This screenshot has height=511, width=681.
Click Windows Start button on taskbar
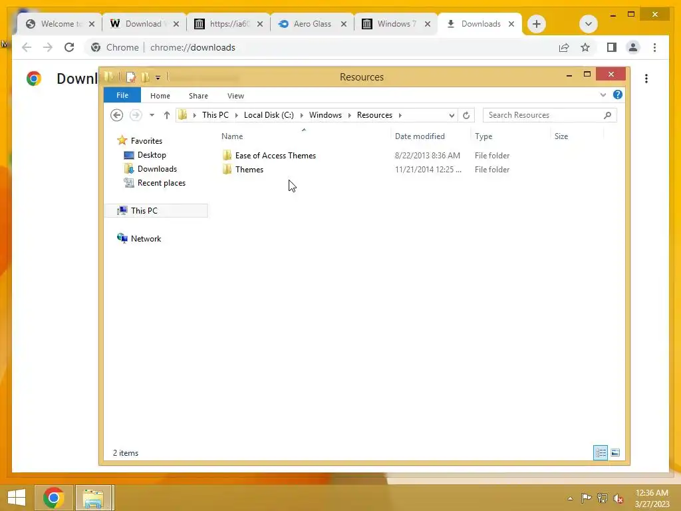(x=17, y=498)
